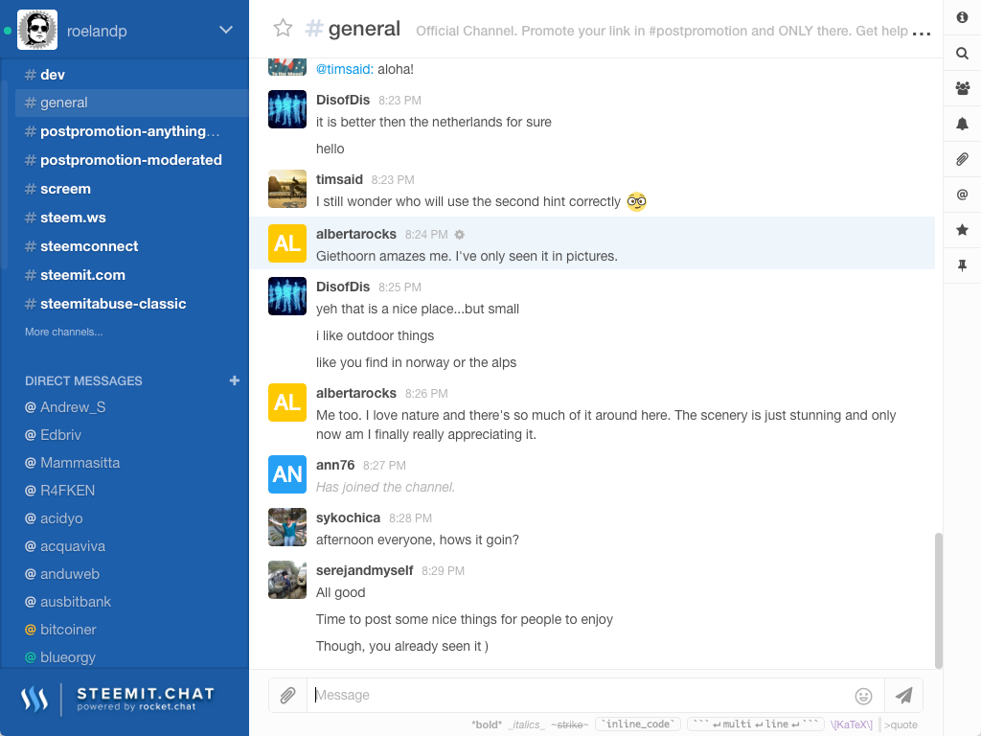Image resolution: width=981 pixels, height=736 pixels.
Task: Click the KaTeX formatting hint link
Action: coord(851,724)
